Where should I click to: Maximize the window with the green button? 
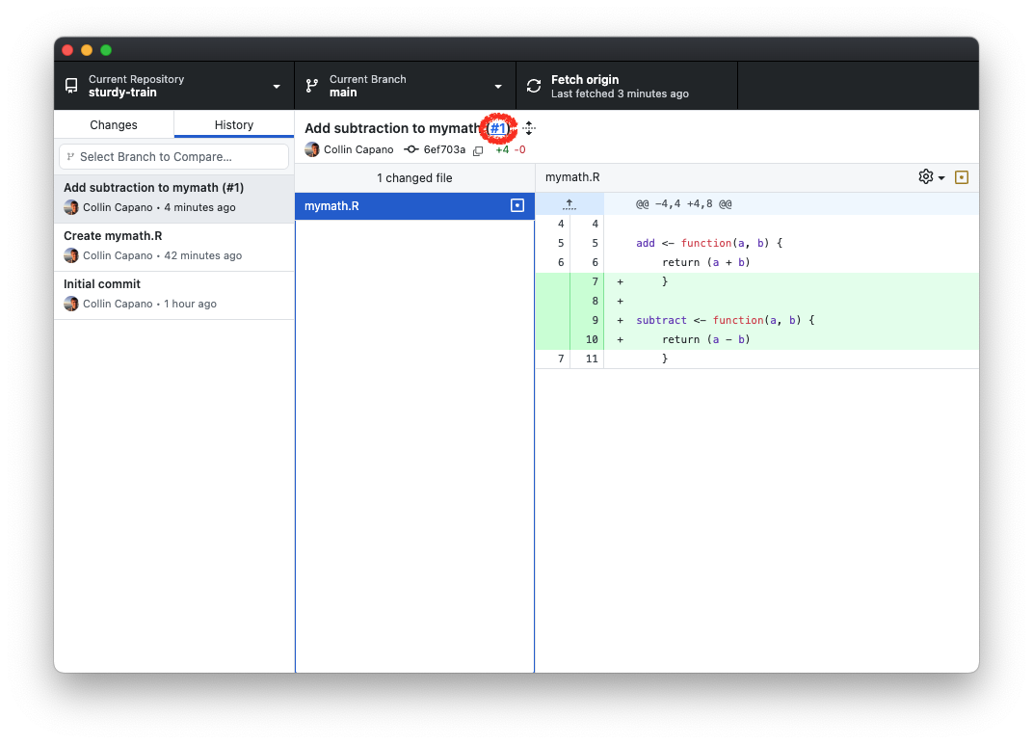tap(106, 50)
